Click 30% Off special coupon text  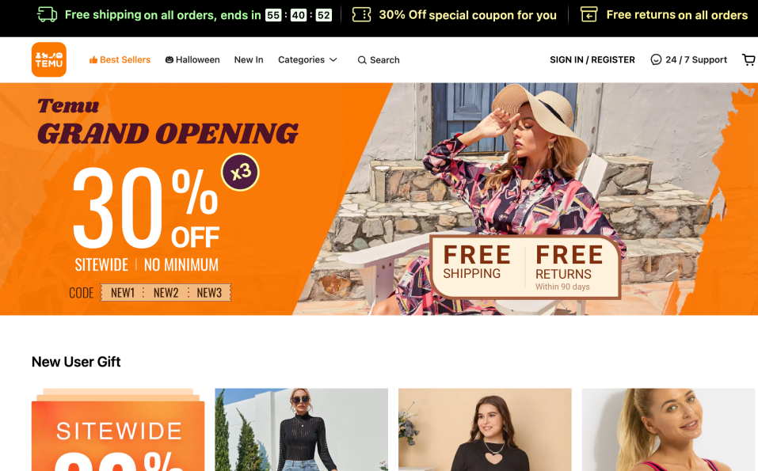(x=467, y=15)
